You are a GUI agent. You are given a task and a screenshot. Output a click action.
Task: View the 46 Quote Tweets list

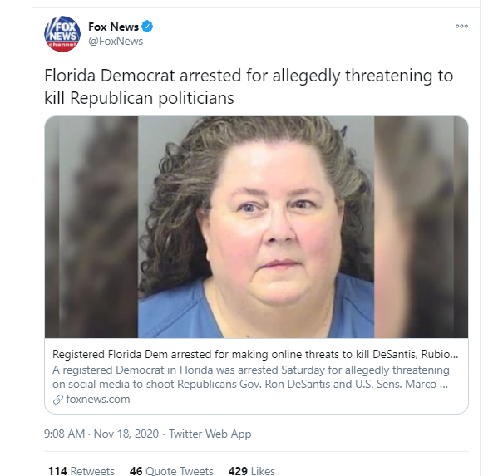[171, 471]
